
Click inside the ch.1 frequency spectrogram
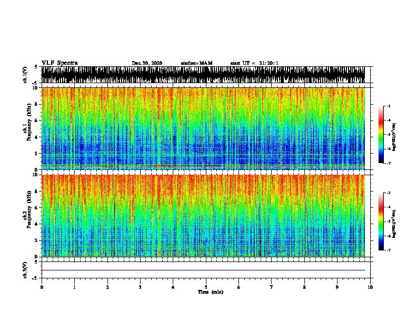203,128
